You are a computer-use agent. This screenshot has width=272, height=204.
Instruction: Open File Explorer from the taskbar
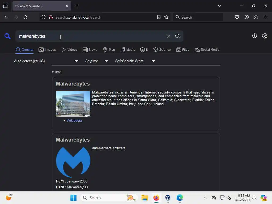point(144,198)
